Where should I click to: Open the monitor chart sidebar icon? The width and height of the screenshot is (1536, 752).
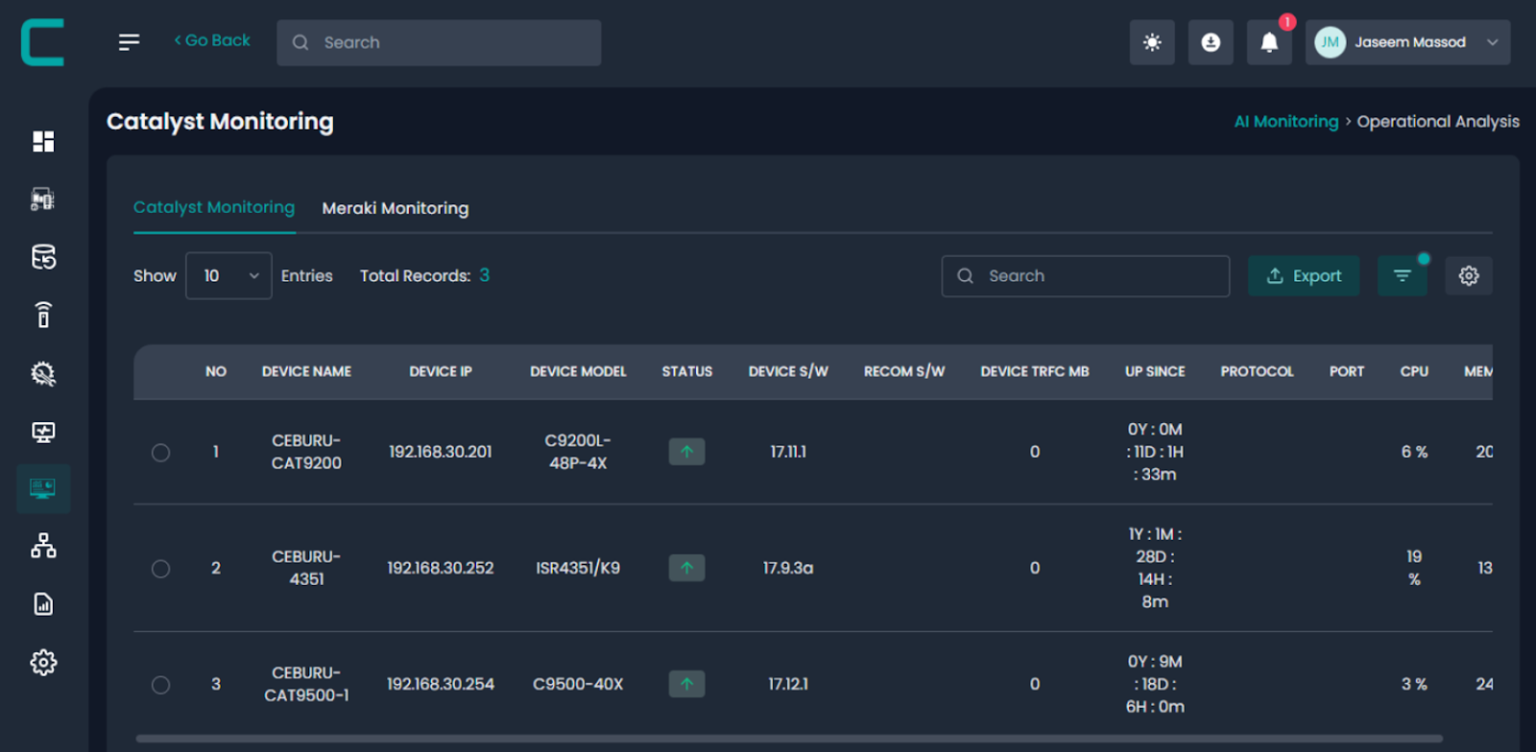43,432
